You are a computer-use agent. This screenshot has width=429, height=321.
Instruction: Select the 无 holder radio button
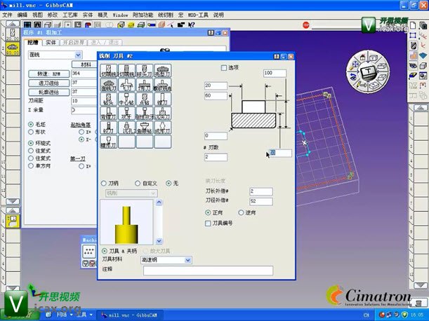pyautogui.click(x=169, y=184)
